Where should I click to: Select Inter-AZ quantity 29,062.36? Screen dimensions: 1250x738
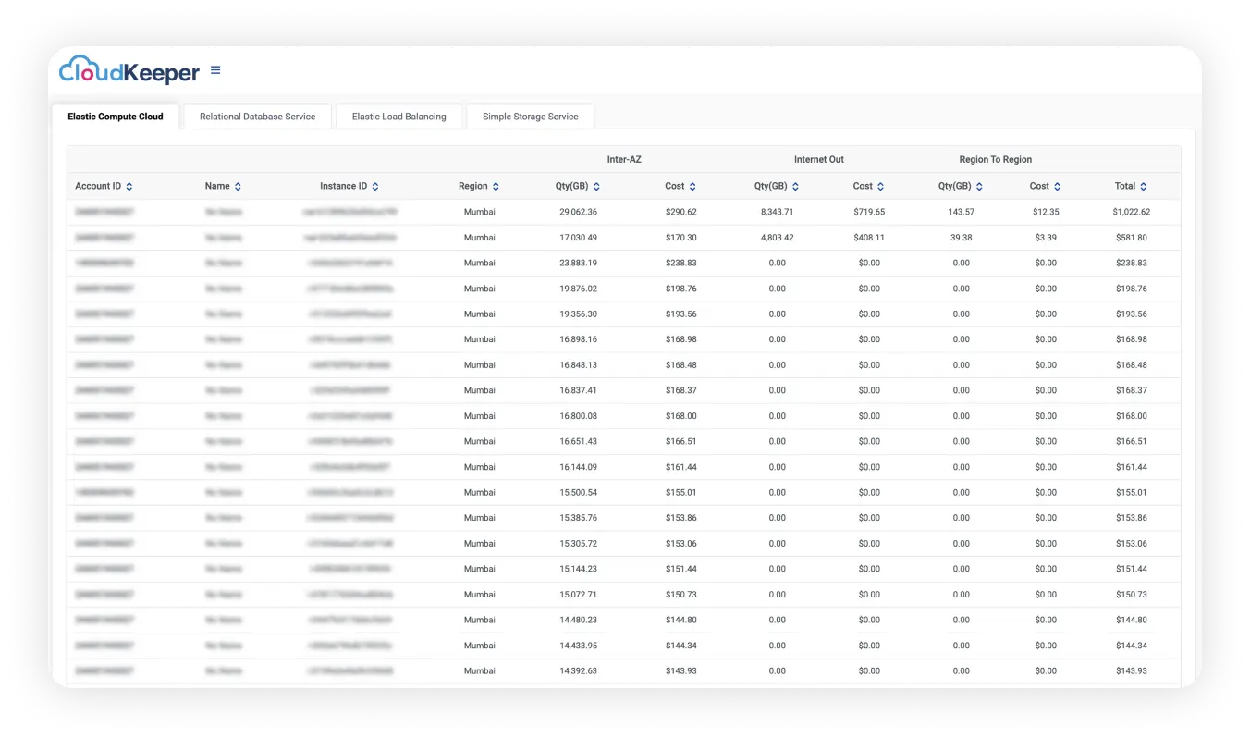coord(579,212)
